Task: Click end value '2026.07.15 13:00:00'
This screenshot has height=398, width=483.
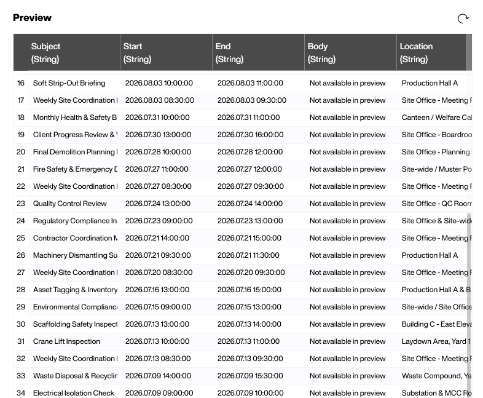Action: pos(249,308)
